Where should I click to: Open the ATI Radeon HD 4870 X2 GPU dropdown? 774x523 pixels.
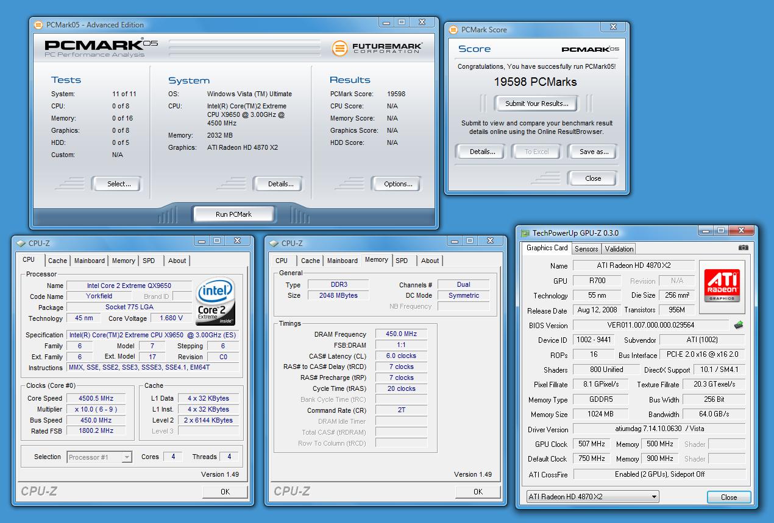pyautogui.click(x=593, y=497)
